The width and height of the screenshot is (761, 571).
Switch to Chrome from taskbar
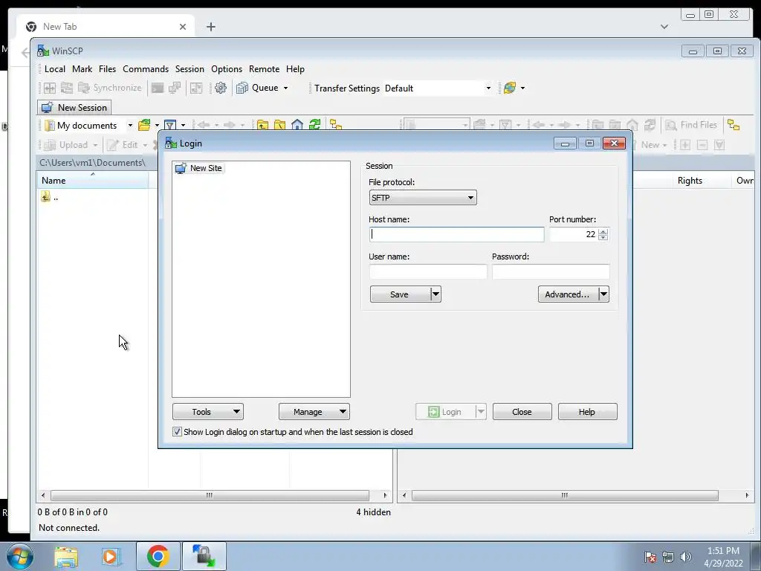(158, 556)
